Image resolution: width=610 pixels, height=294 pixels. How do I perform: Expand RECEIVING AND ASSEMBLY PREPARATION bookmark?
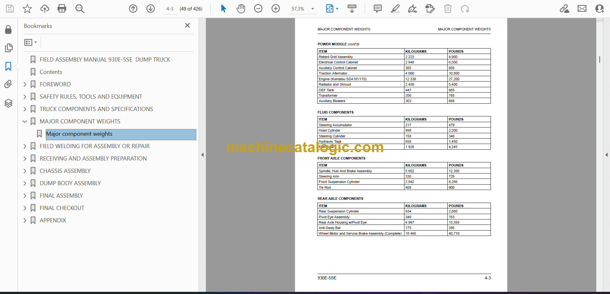pyautogui.click(x=25, y=159)
